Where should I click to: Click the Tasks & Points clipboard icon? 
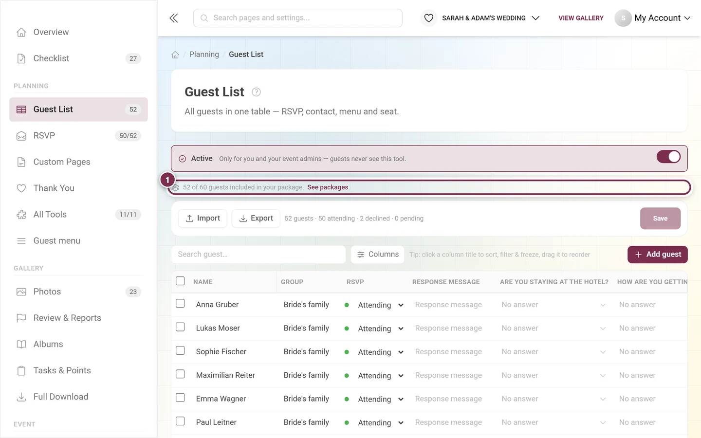(21, 371)
